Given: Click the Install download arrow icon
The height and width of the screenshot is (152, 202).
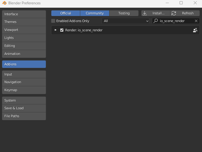Looking at the screenshot, I should (145, 13).
